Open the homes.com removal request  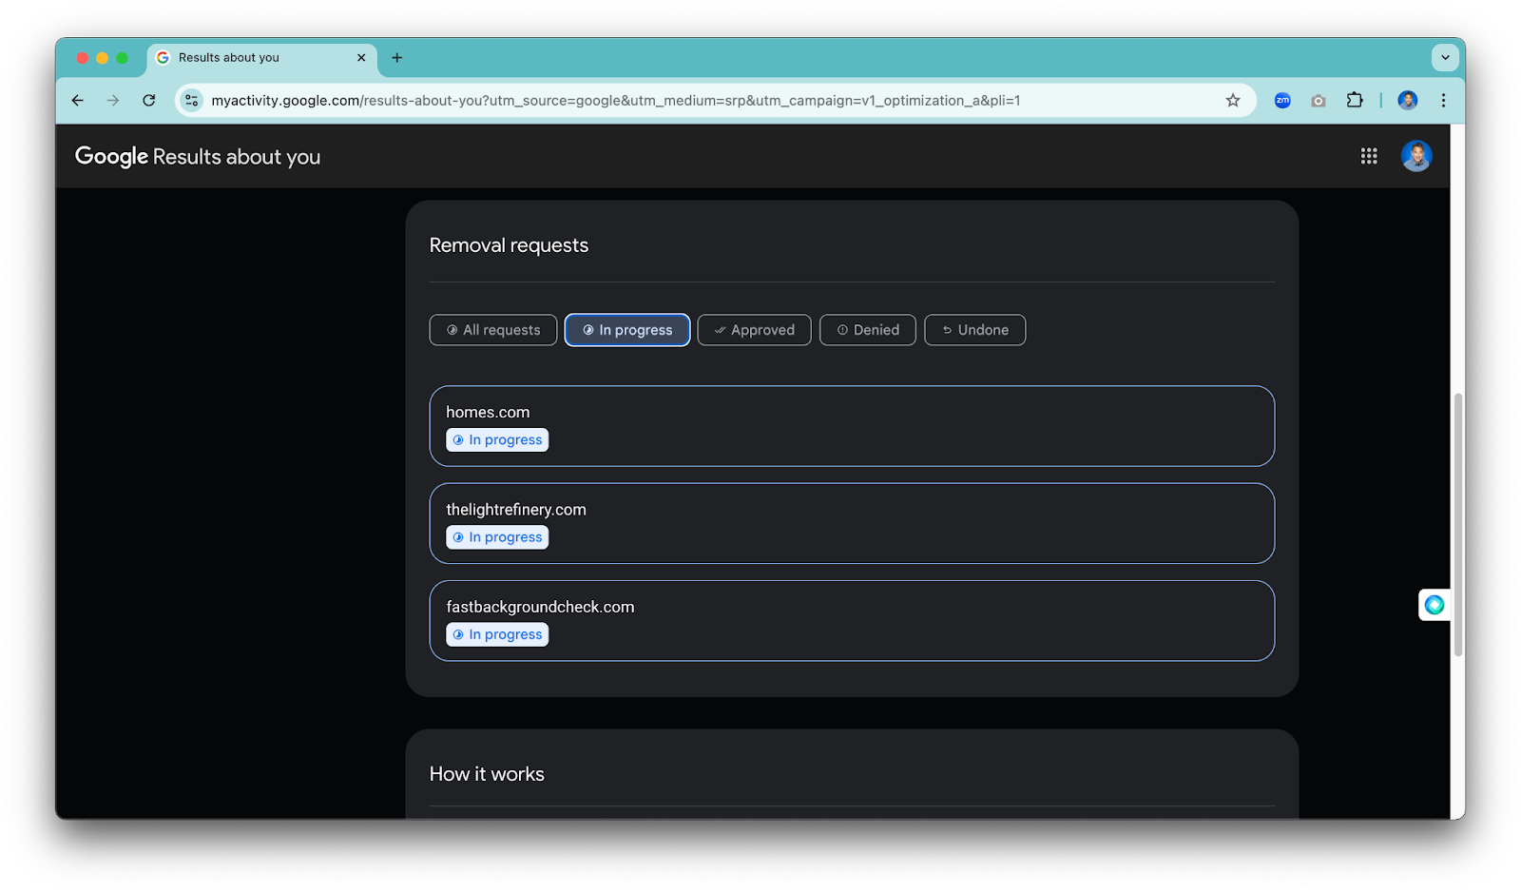tap(852, 426)
